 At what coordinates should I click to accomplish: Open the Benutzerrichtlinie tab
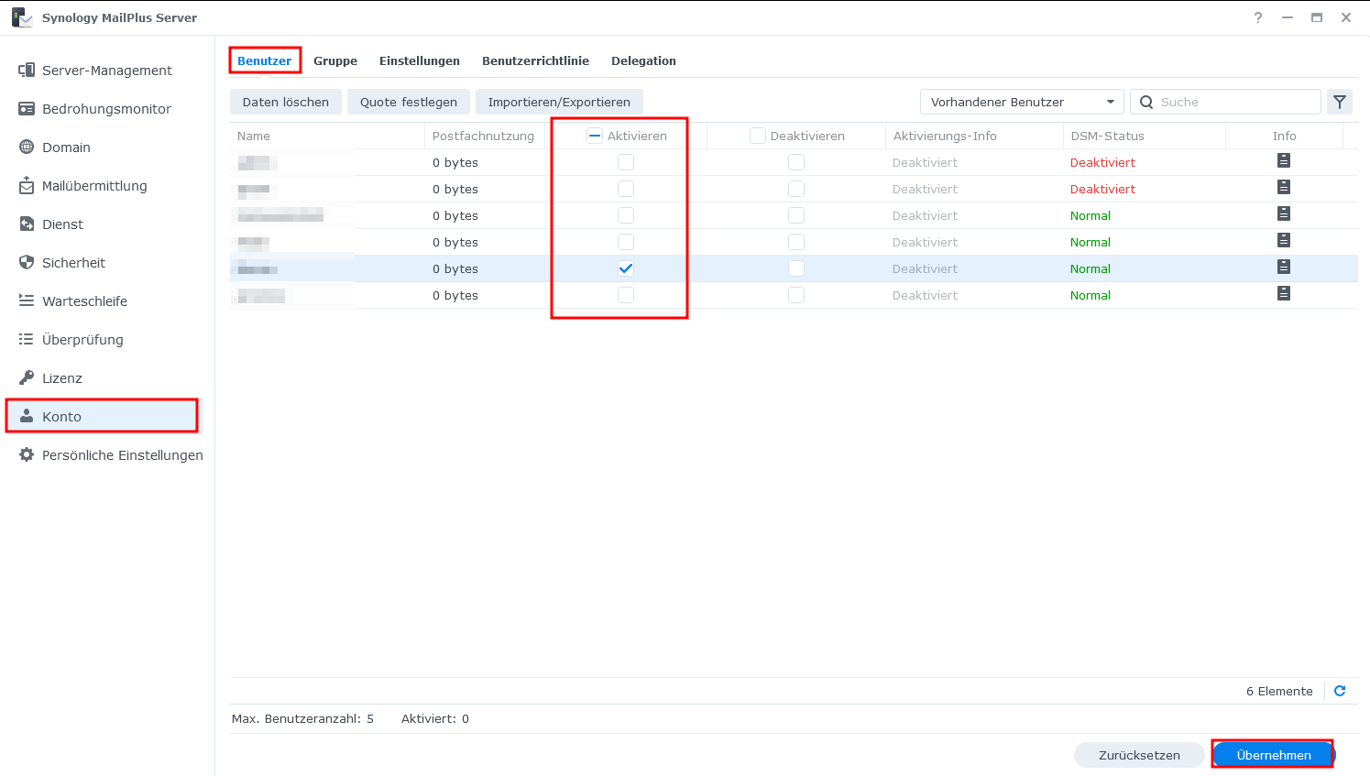coord(535,61)
